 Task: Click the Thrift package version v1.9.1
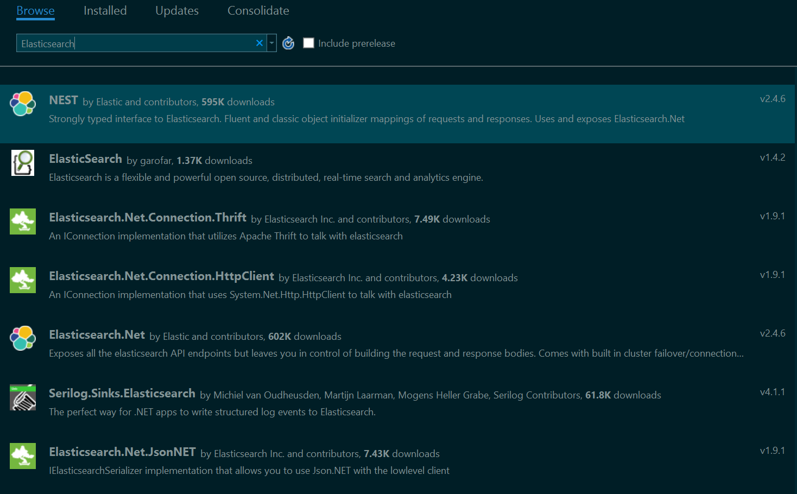773,216
